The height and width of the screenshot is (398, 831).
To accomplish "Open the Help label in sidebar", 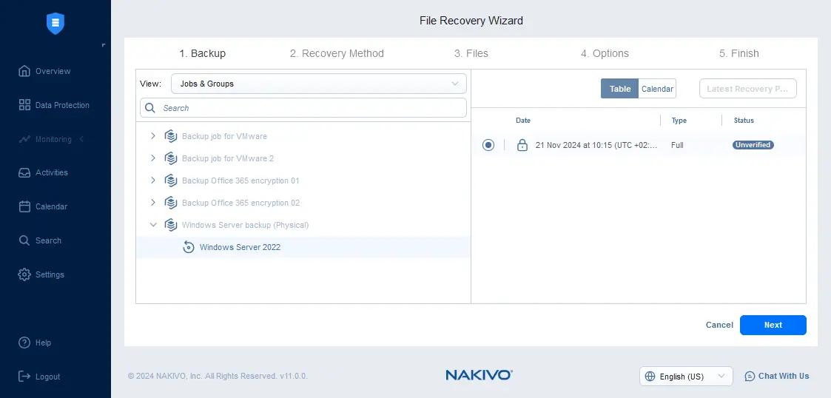I will 44,343.
